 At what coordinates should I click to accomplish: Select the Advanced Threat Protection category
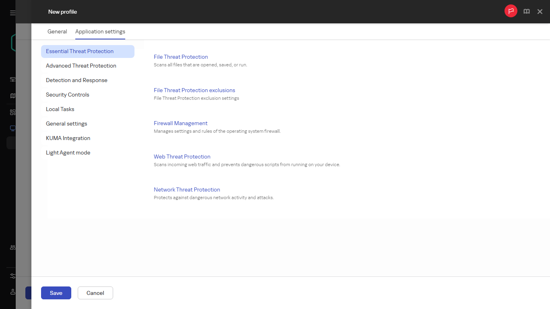(81, 66)
